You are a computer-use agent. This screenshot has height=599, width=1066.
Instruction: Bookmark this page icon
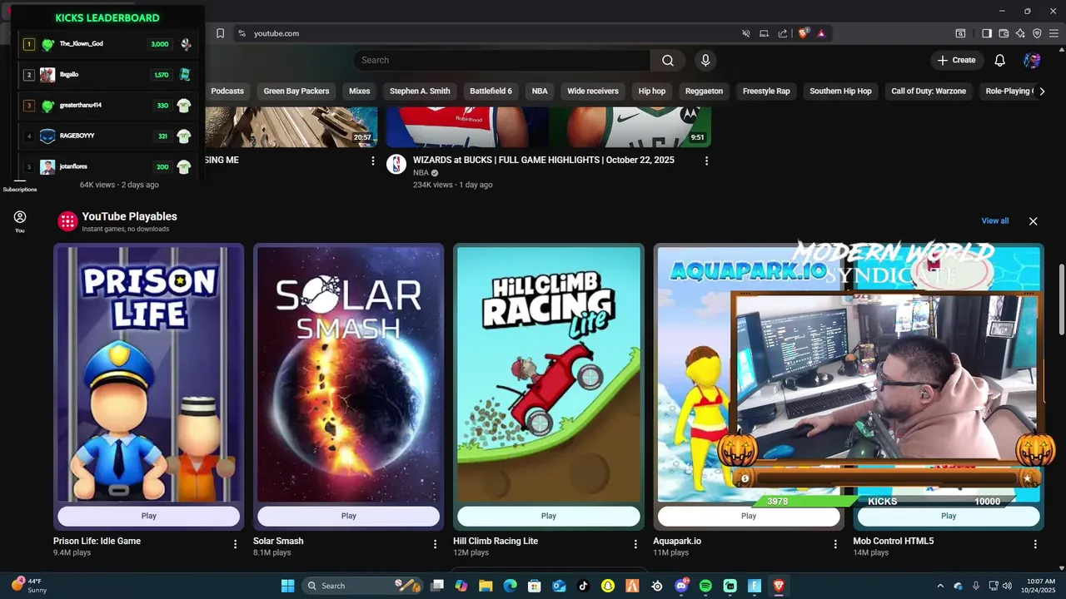pos(220,33)
